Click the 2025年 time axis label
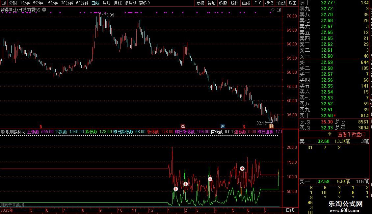The image size is (372, 214). (7, 210)
